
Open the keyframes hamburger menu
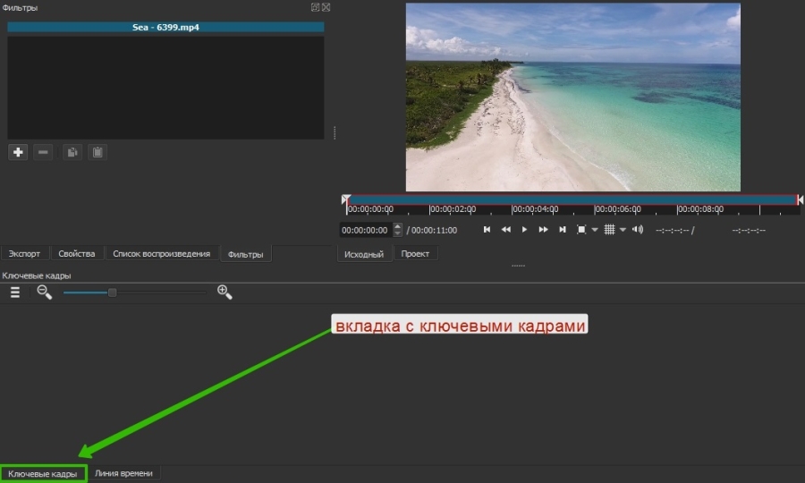click(15, 292)
